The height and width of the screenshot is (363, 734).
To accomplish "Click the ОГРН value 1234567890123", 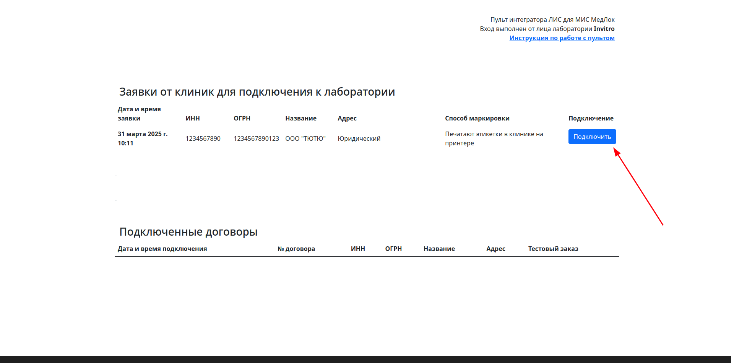I will [x=256, y=138].
